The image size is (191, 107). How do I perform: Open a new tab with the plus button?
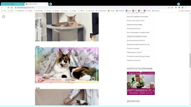tap(50, 4)
